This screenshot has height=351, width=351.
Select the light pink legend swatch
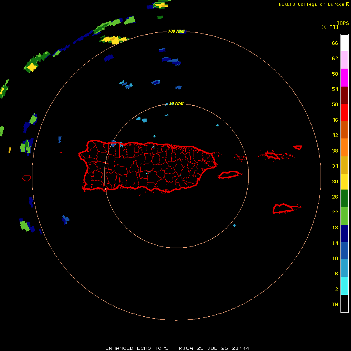click(x=344, y=60)
